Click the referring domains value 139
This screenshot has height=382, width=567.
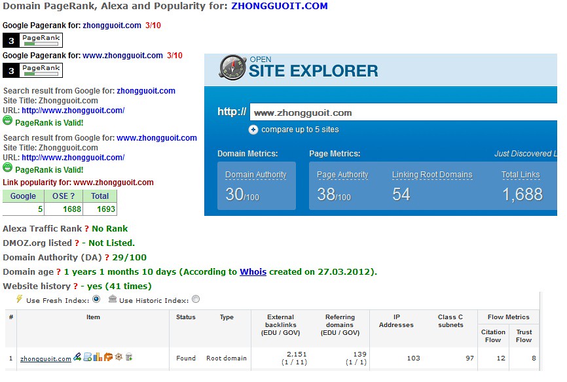coord(360,354)
